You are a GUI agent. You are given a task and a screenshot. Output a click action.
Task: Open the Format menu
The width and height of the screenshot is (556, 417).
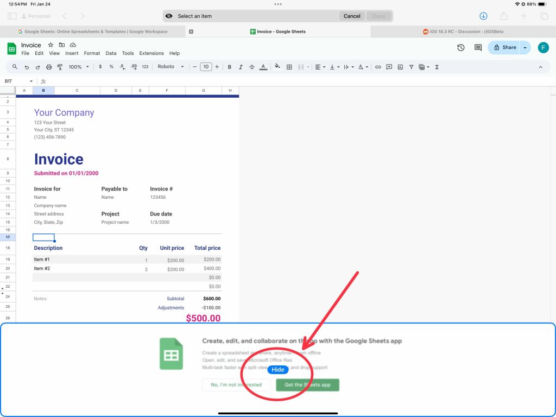coord(92,53)
